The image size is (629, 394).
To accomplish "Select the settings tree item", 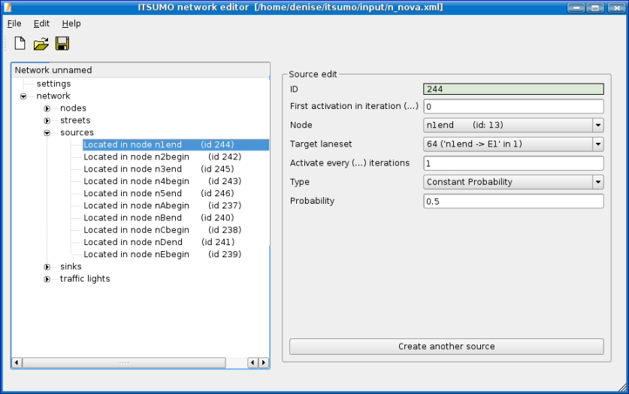I will [x=53, y=83].
